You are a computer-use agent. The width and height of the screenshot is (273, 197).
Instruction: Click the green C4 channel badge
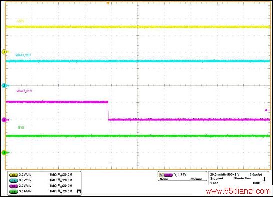tap(14, 192)
